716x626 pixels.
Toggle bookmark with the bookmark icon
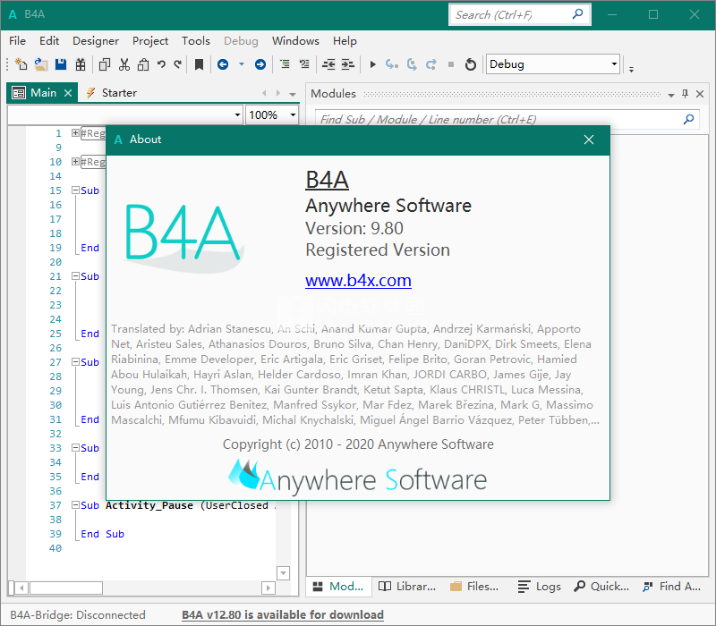pos(199,64)
